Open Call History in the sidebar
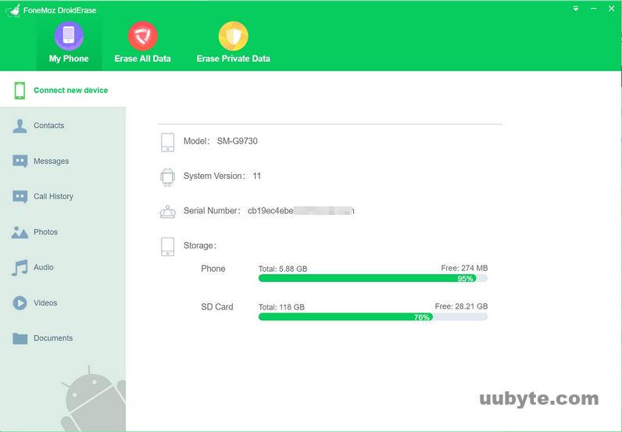Screen dimensions: 622x432 [x=63, y=196]
